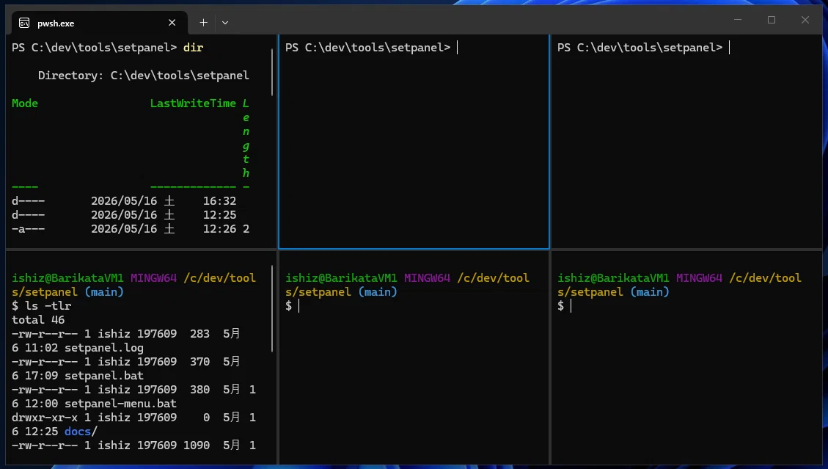
Task: Click the 'dir' command in top-left pane
Action: click(194, 48)
